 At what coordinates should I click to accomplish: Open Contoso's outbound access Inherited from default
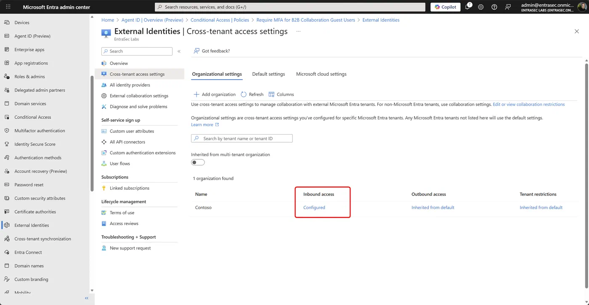(x=433, y=207)
